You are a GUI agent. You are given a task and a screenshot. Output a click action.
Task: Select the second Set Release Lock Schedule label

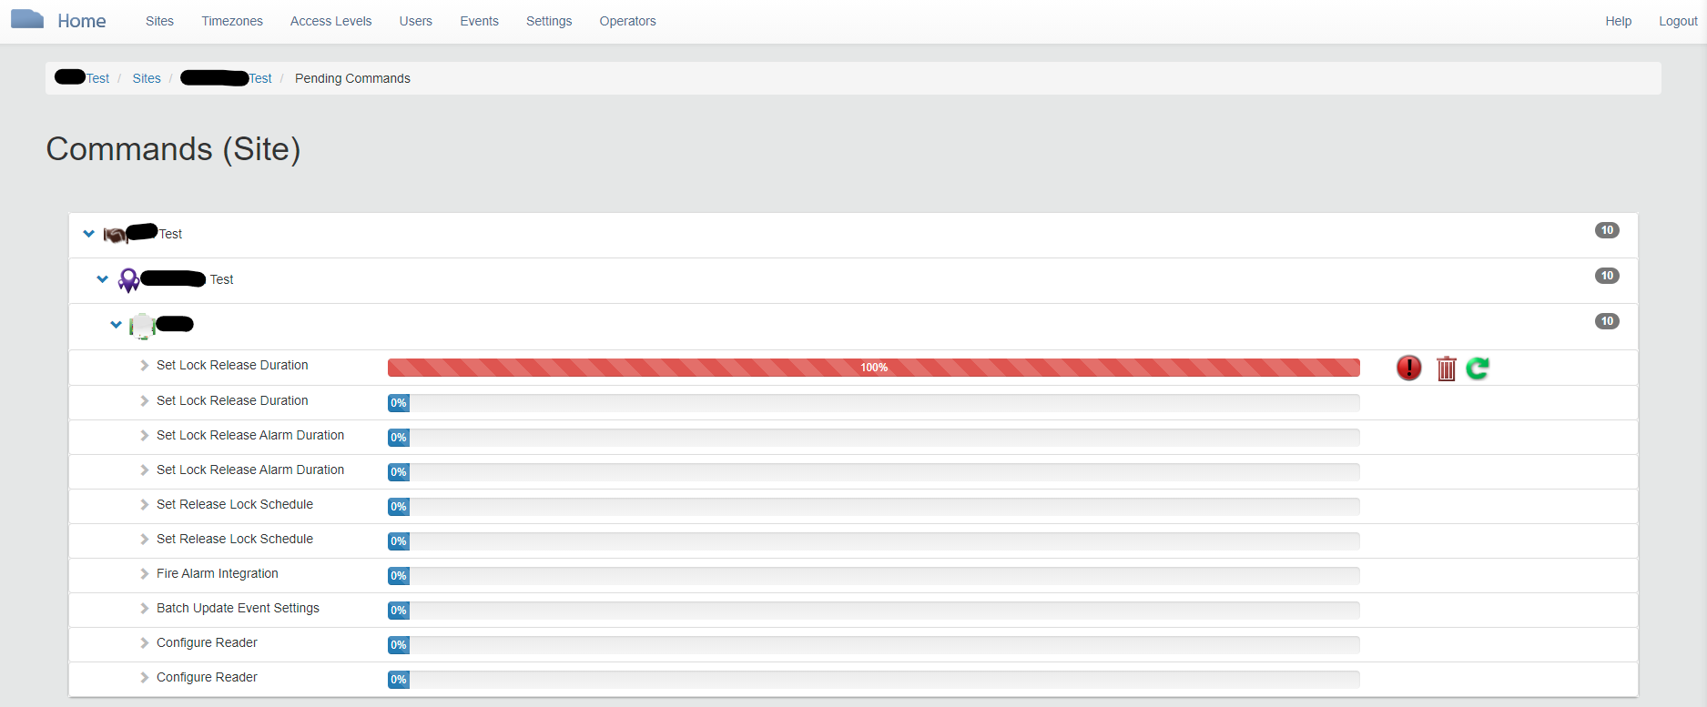235,539
